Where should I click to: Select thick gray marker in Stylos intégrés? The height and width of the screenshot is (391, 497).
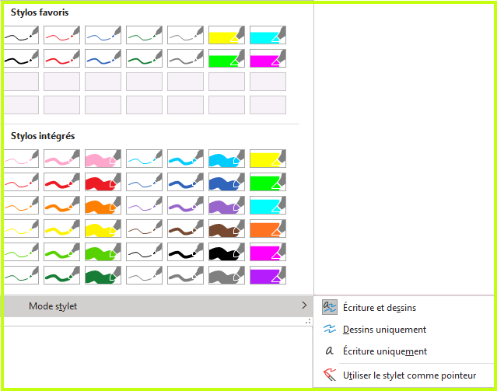(x=226, y=275)
